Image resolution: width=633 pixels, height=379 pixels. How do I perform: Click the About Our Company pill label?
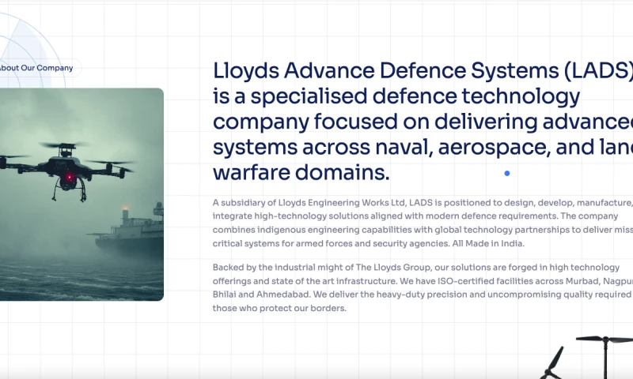point(36,68)
